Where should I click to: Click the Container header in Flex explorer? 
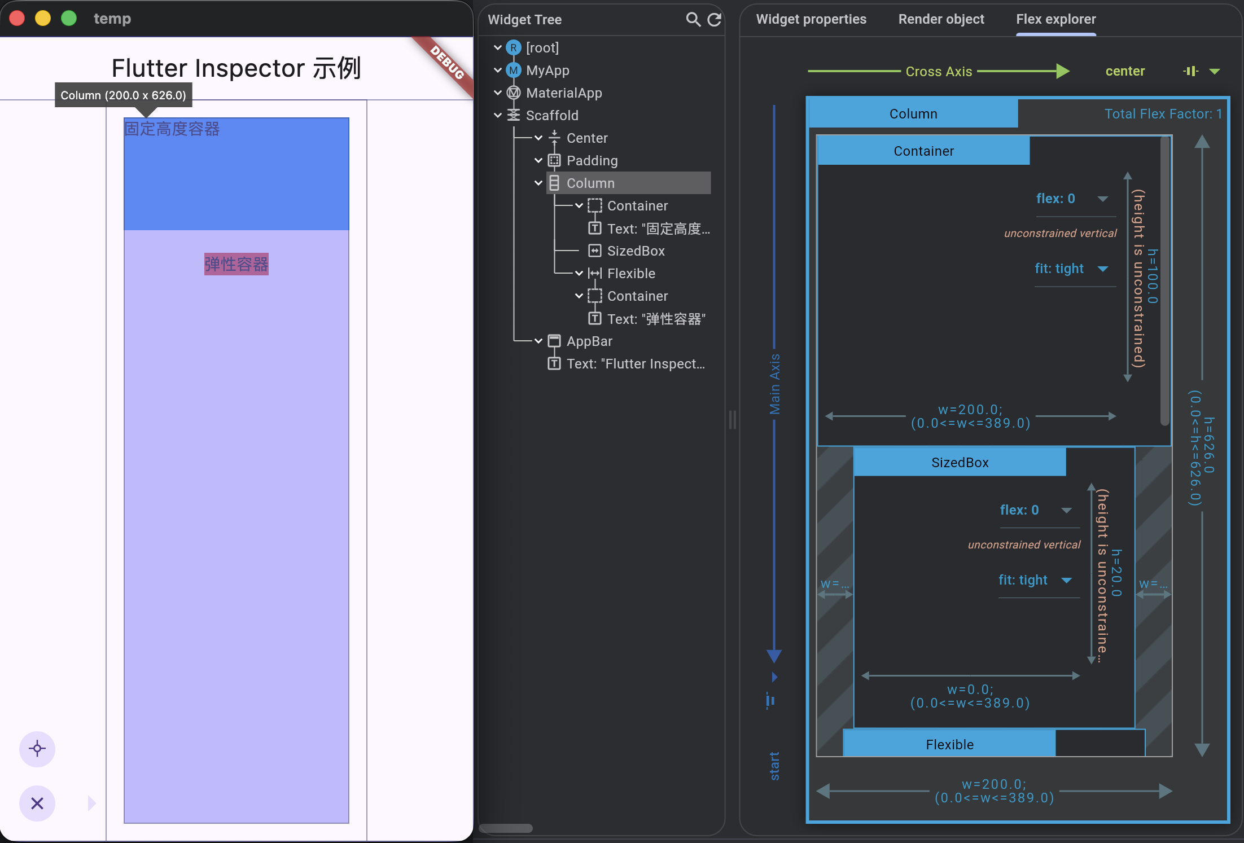[923, 151]
